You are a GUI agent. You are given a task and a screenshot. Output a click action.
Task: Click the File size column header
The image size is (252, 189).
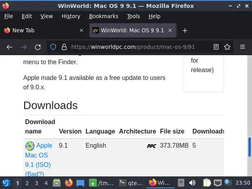pyautogui.click(x=172, y=131)
